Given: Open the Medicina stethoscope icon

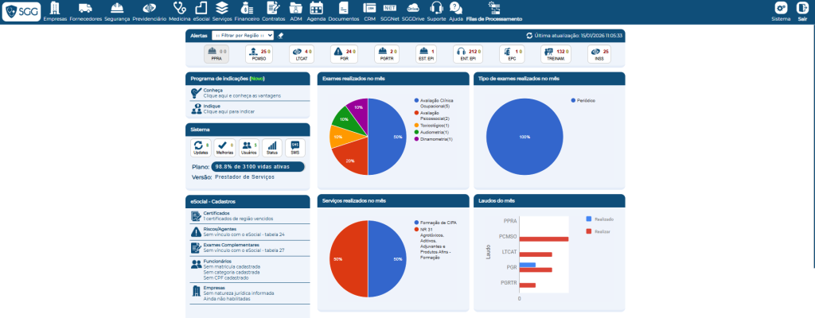Looking at the screenshot, I should click(x=180, y=9).
